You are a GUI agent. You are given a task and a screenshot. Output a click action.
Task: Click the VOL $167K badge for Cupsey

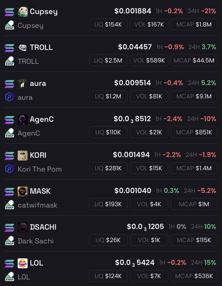click(149, 24)
